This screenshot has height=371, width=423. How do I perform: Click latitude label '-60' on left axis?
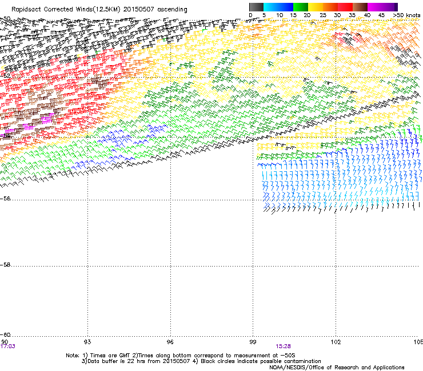click(x=5, y=335)
